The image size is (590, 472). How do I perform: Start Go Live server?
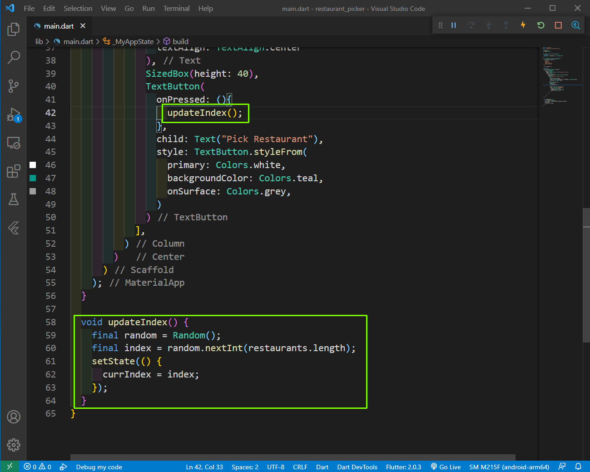coord(446,467)
